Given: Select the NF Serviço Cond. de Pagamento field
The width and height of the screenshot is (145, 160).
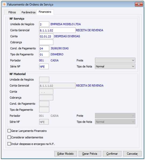Looking at the screenshot, I should 44,48.
